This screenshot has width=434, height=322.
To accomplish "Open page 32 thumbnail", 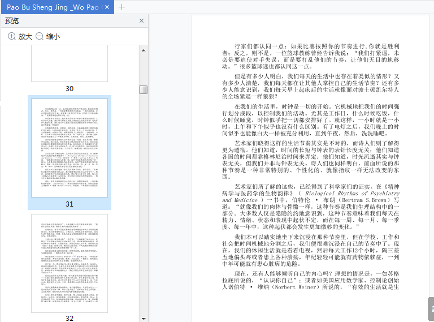I will coord(70,263).
